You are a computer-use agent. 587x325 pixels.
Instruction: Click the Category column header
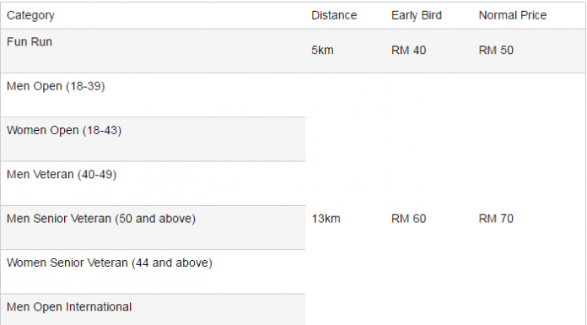pyautogui.click(x=30, y=15)
